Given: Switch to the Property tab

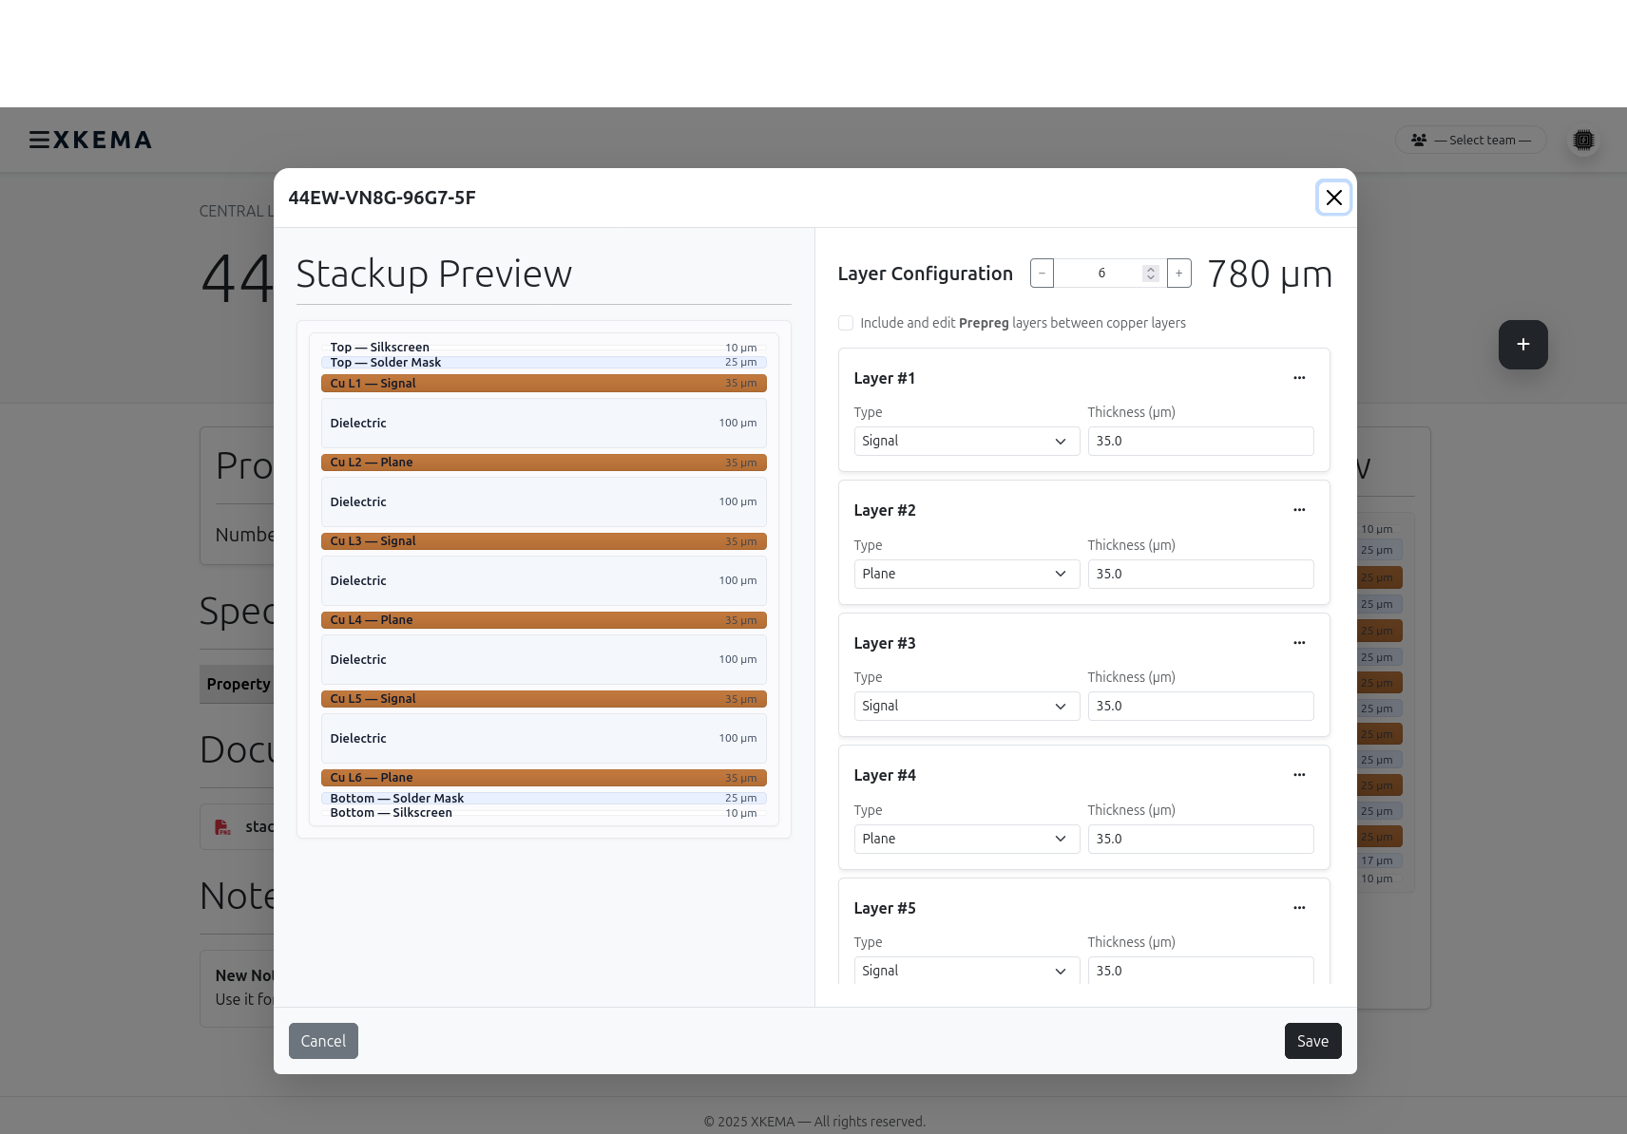Looking at the screenshot, I should click(x=239, y=683).
